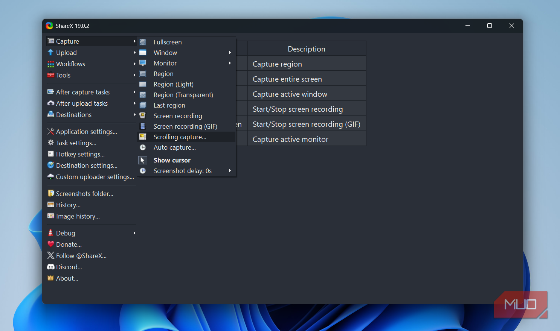Click the About crown icon

click(x=50, y=278)
